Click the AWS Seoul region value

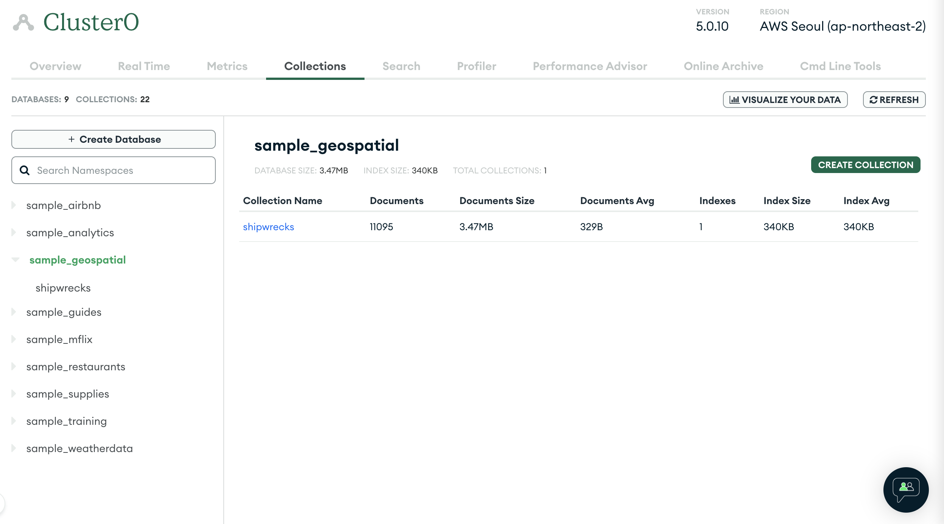coord(843,26)
